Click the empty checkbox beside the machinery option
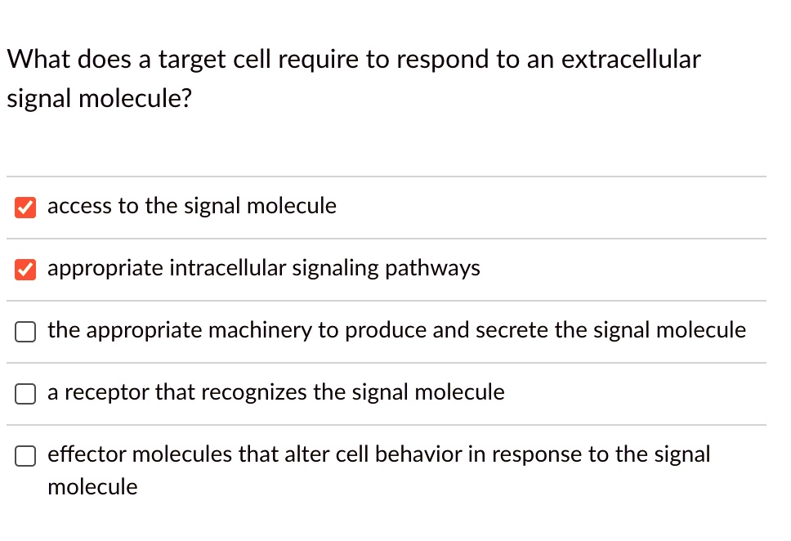Image resolution: width=791 pixels, height=541 pixels. tap(25, 331)
